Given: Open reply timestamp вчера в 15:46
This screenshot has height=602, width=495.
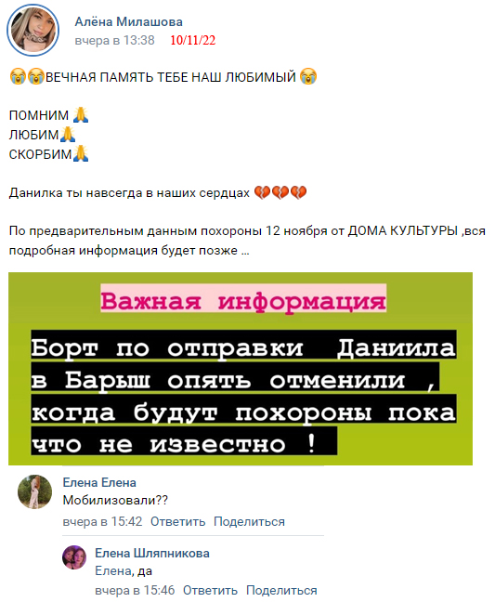Looking at the screenshot, I should click(135, 590).
